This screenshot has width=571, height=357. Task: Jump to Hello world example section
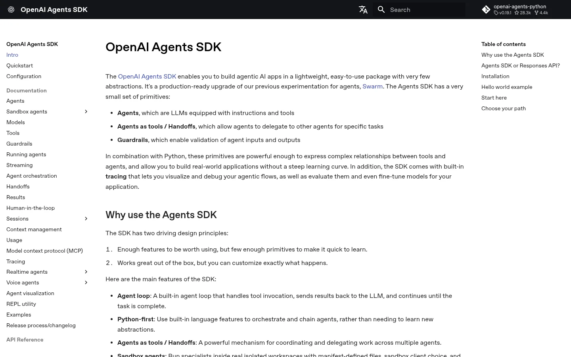tap(507, 87)
